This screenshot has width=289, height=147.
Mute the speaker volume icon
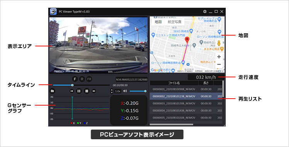pyautogui.click(x=125, y=91)
